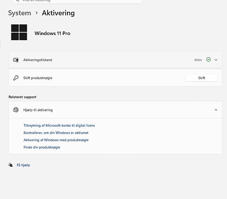
Task: Click the green checkmark next to Aktiv
Action: 208,59
